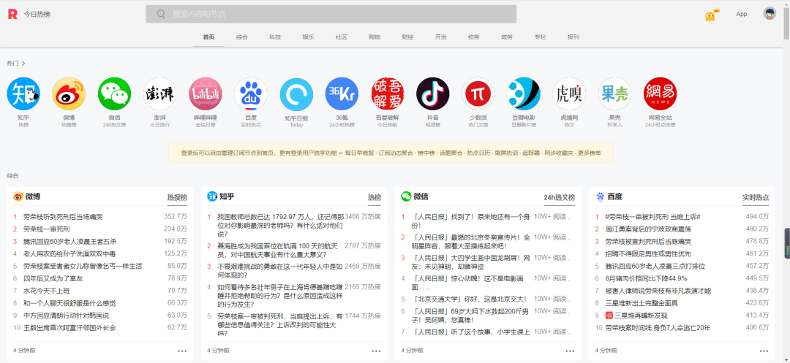Click the search magnifier icon
790x363 pixels.
click(161, 14)
